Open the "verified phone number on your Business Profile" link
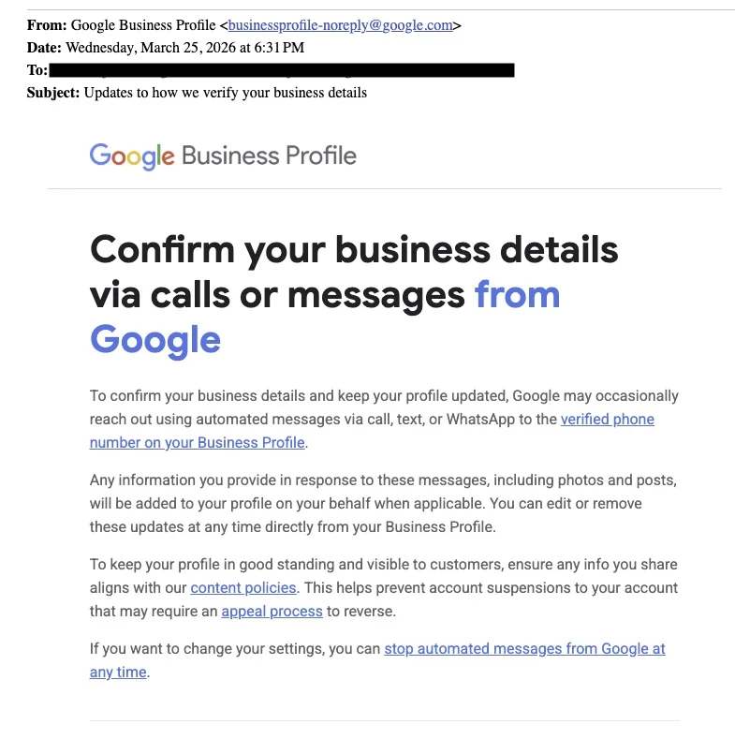This screenshot has width=735, height=739. coord(607,420)
